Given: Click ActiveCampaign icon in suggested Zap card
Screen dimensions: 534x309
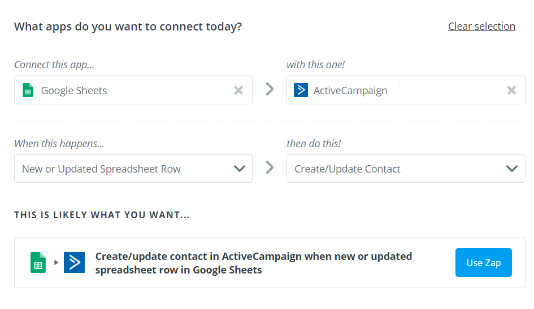Looking at the screenshot, I should click(x=74, y=263).
